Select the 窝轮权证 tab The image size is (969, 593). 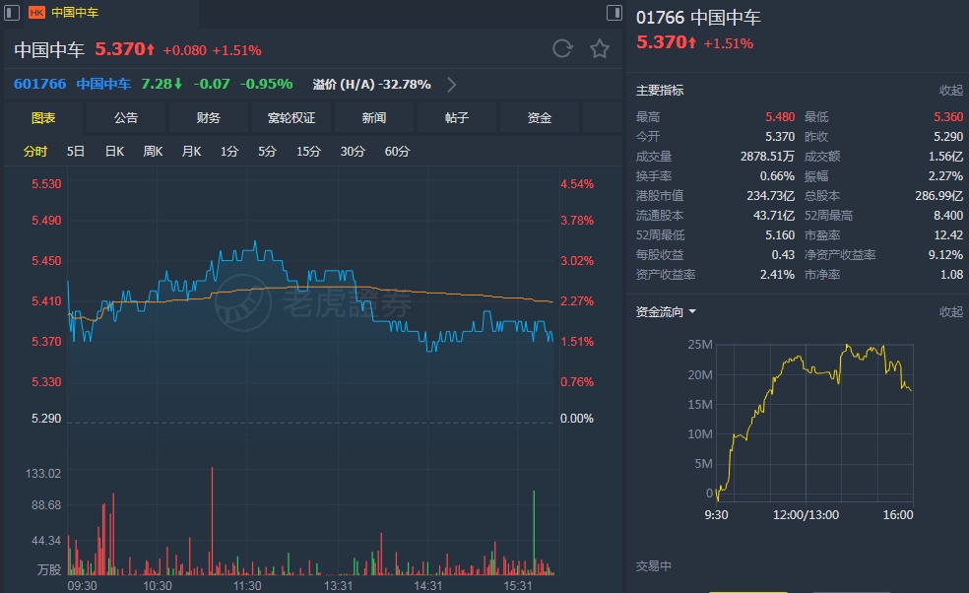click(x=291, y=118)
